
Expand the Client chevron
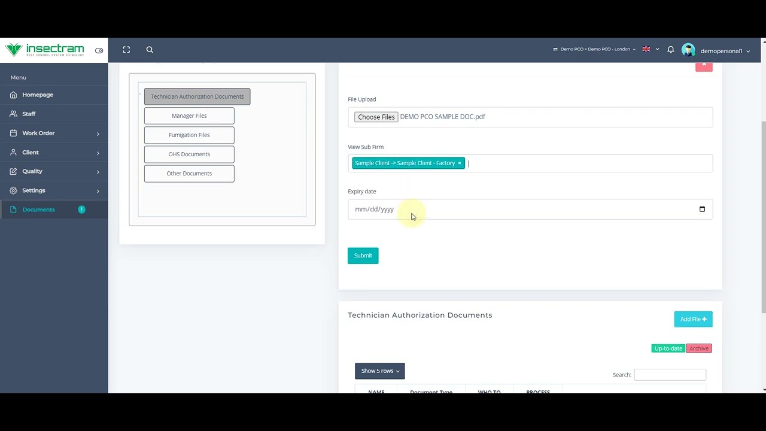pos(98,153)
